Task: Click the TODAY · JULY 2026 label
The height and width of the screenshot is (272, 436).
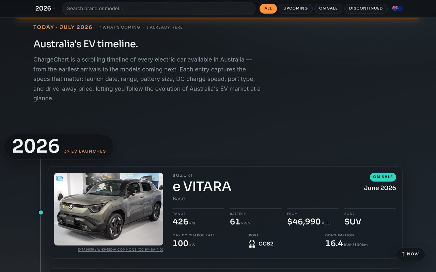Action: 63,27
